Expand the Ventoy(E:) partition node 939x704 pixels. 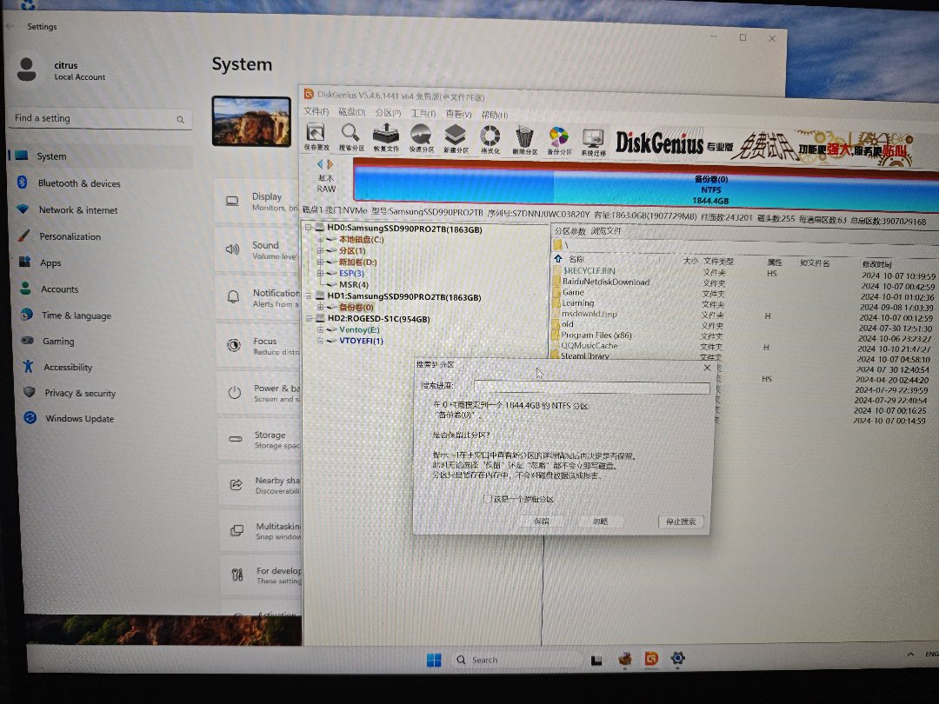[320, 330]
